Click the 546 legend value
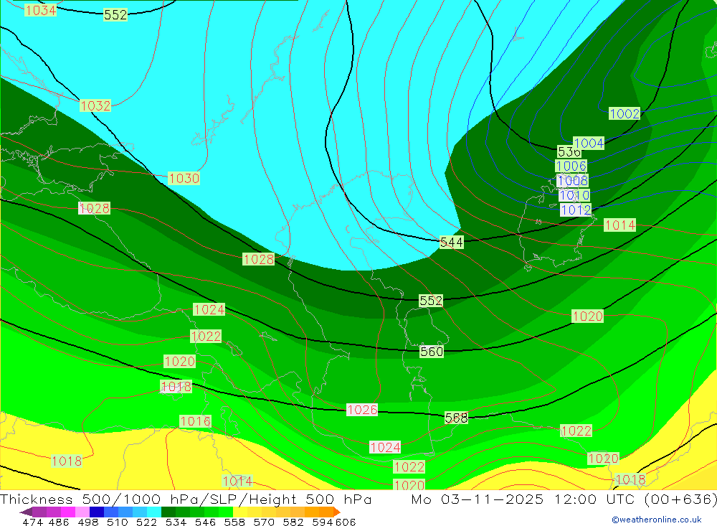 pyautogui.click(x=205, y=522)
